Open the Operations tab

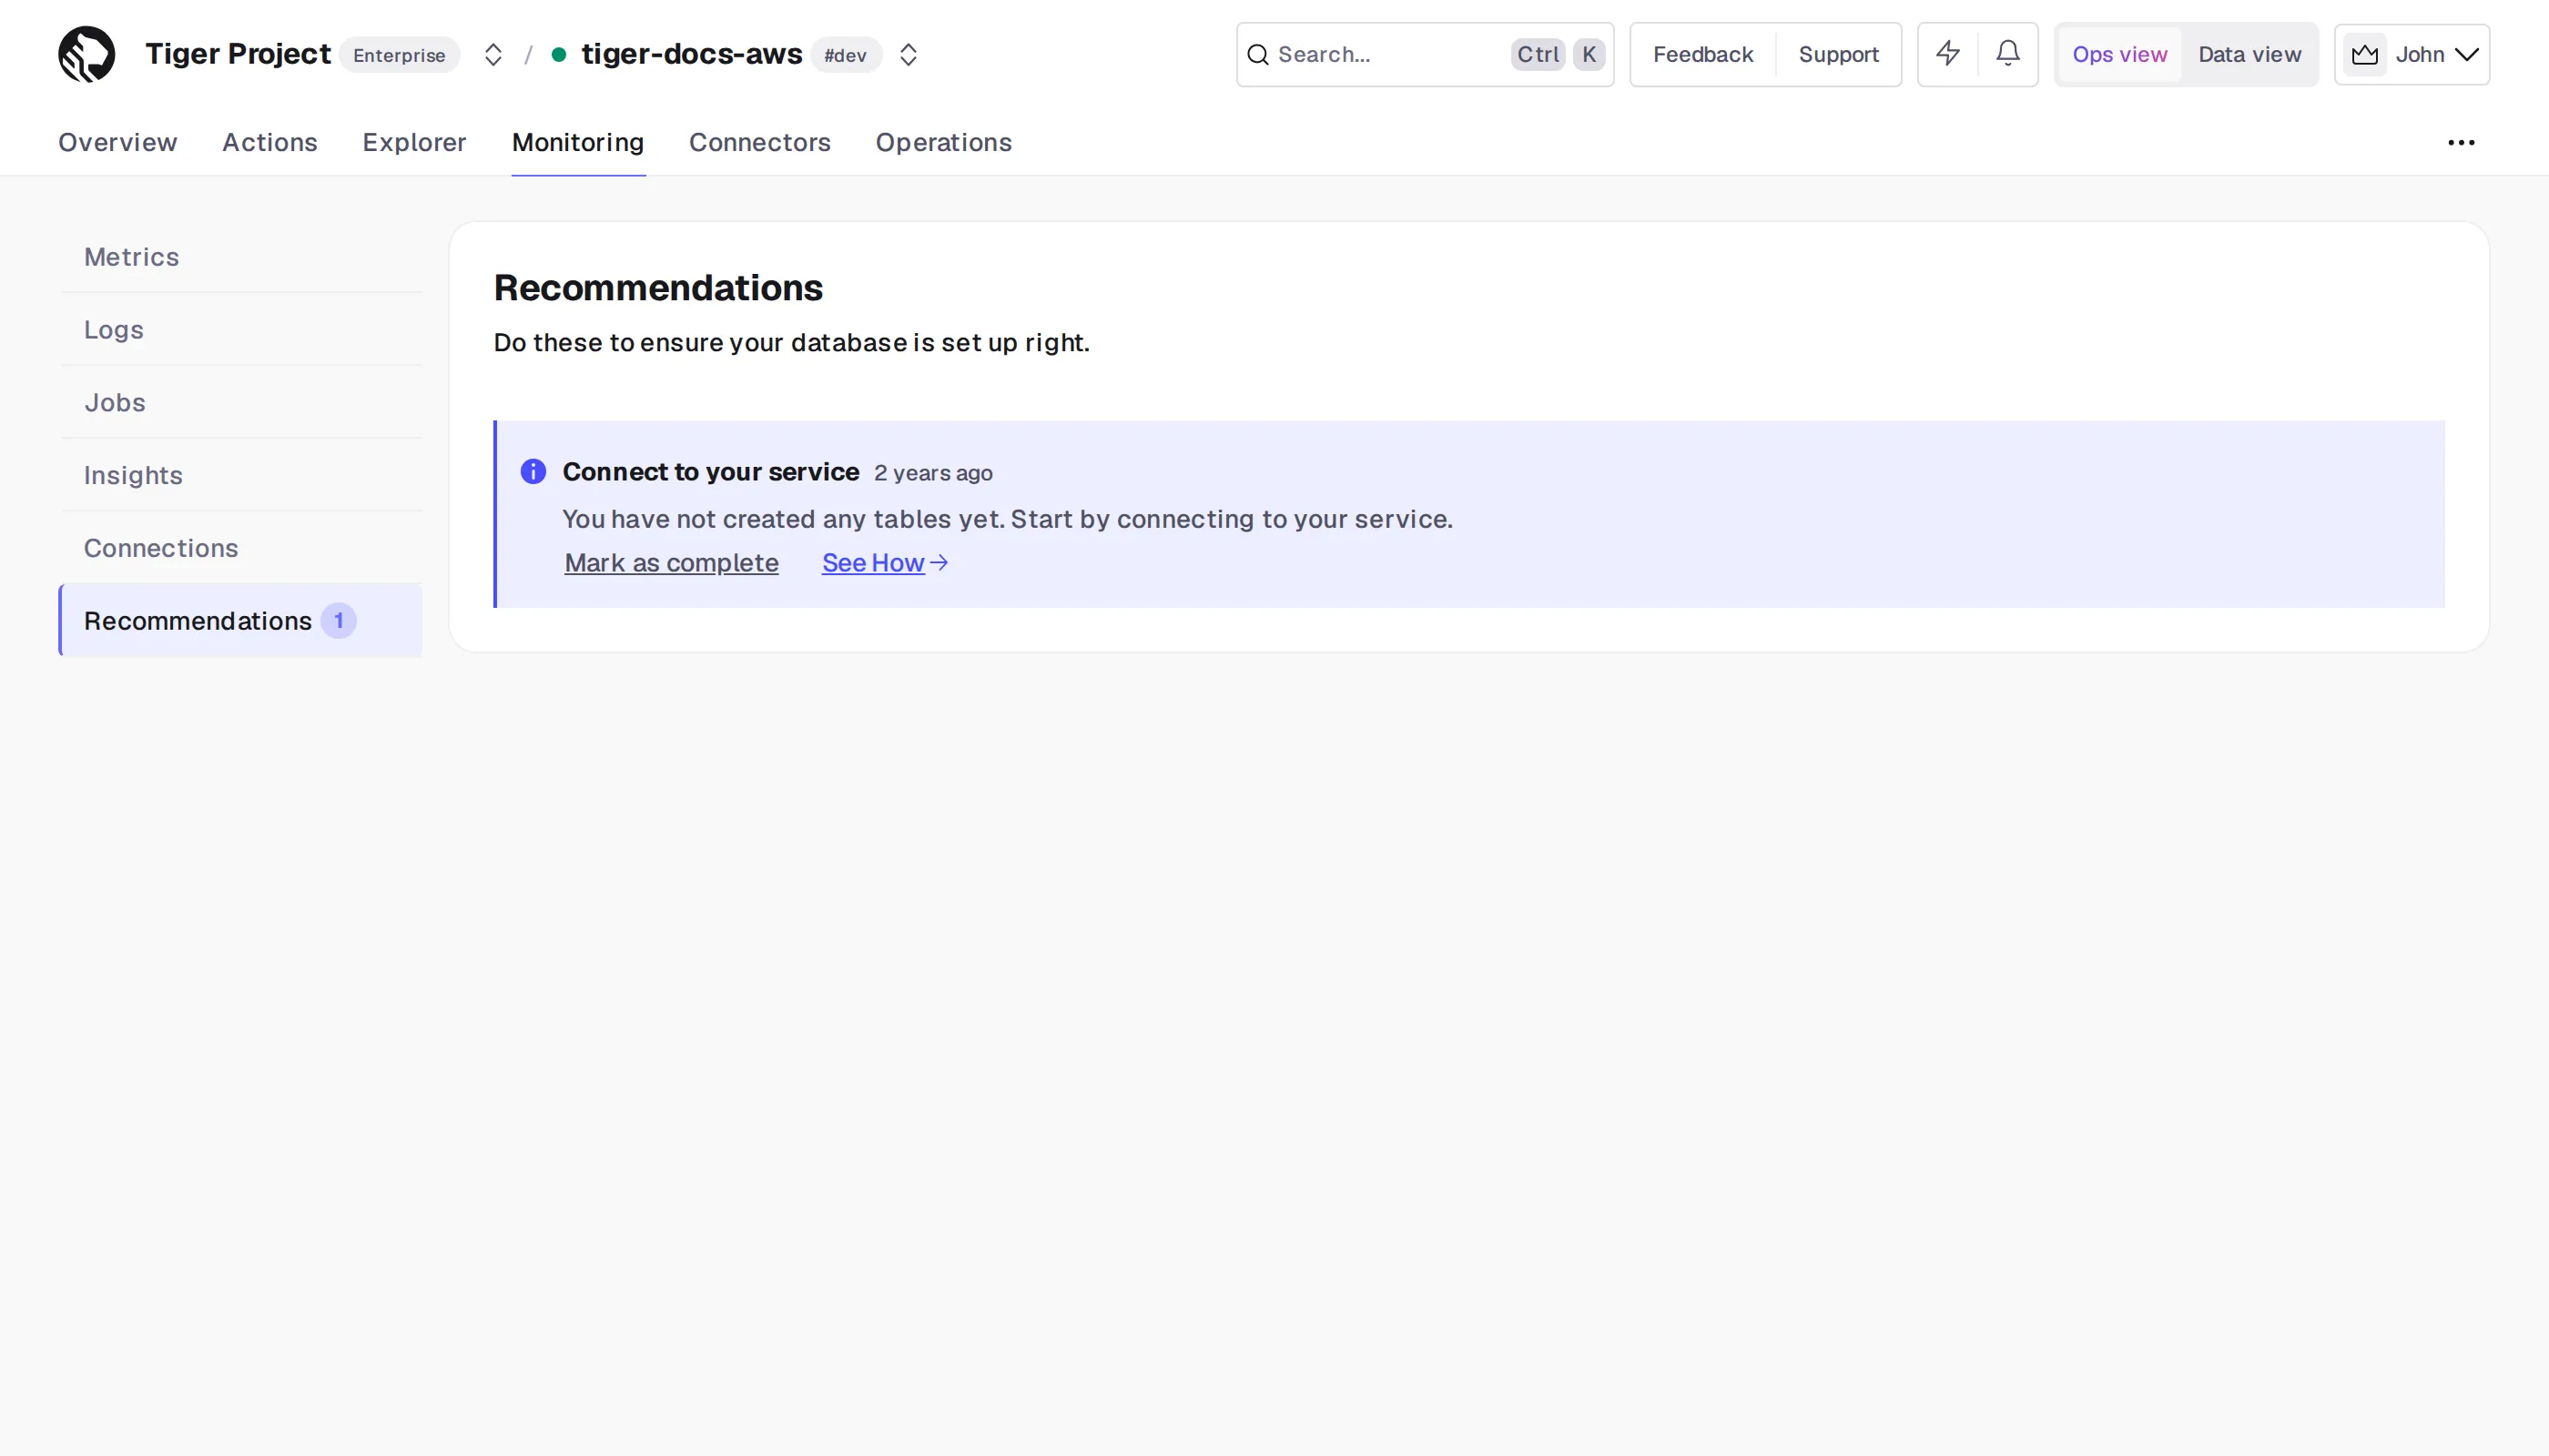pyautogui.click(x=943, y=143)
